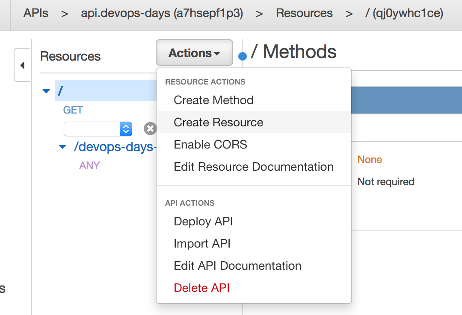Viewport: 462px width, 315px height.
Task: Open Edit API Documentation
Action: click(x=237, y=266)
